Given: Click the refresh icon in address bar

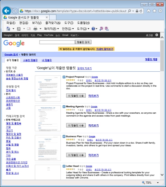Looking at the screenshot, I should 141,11.
